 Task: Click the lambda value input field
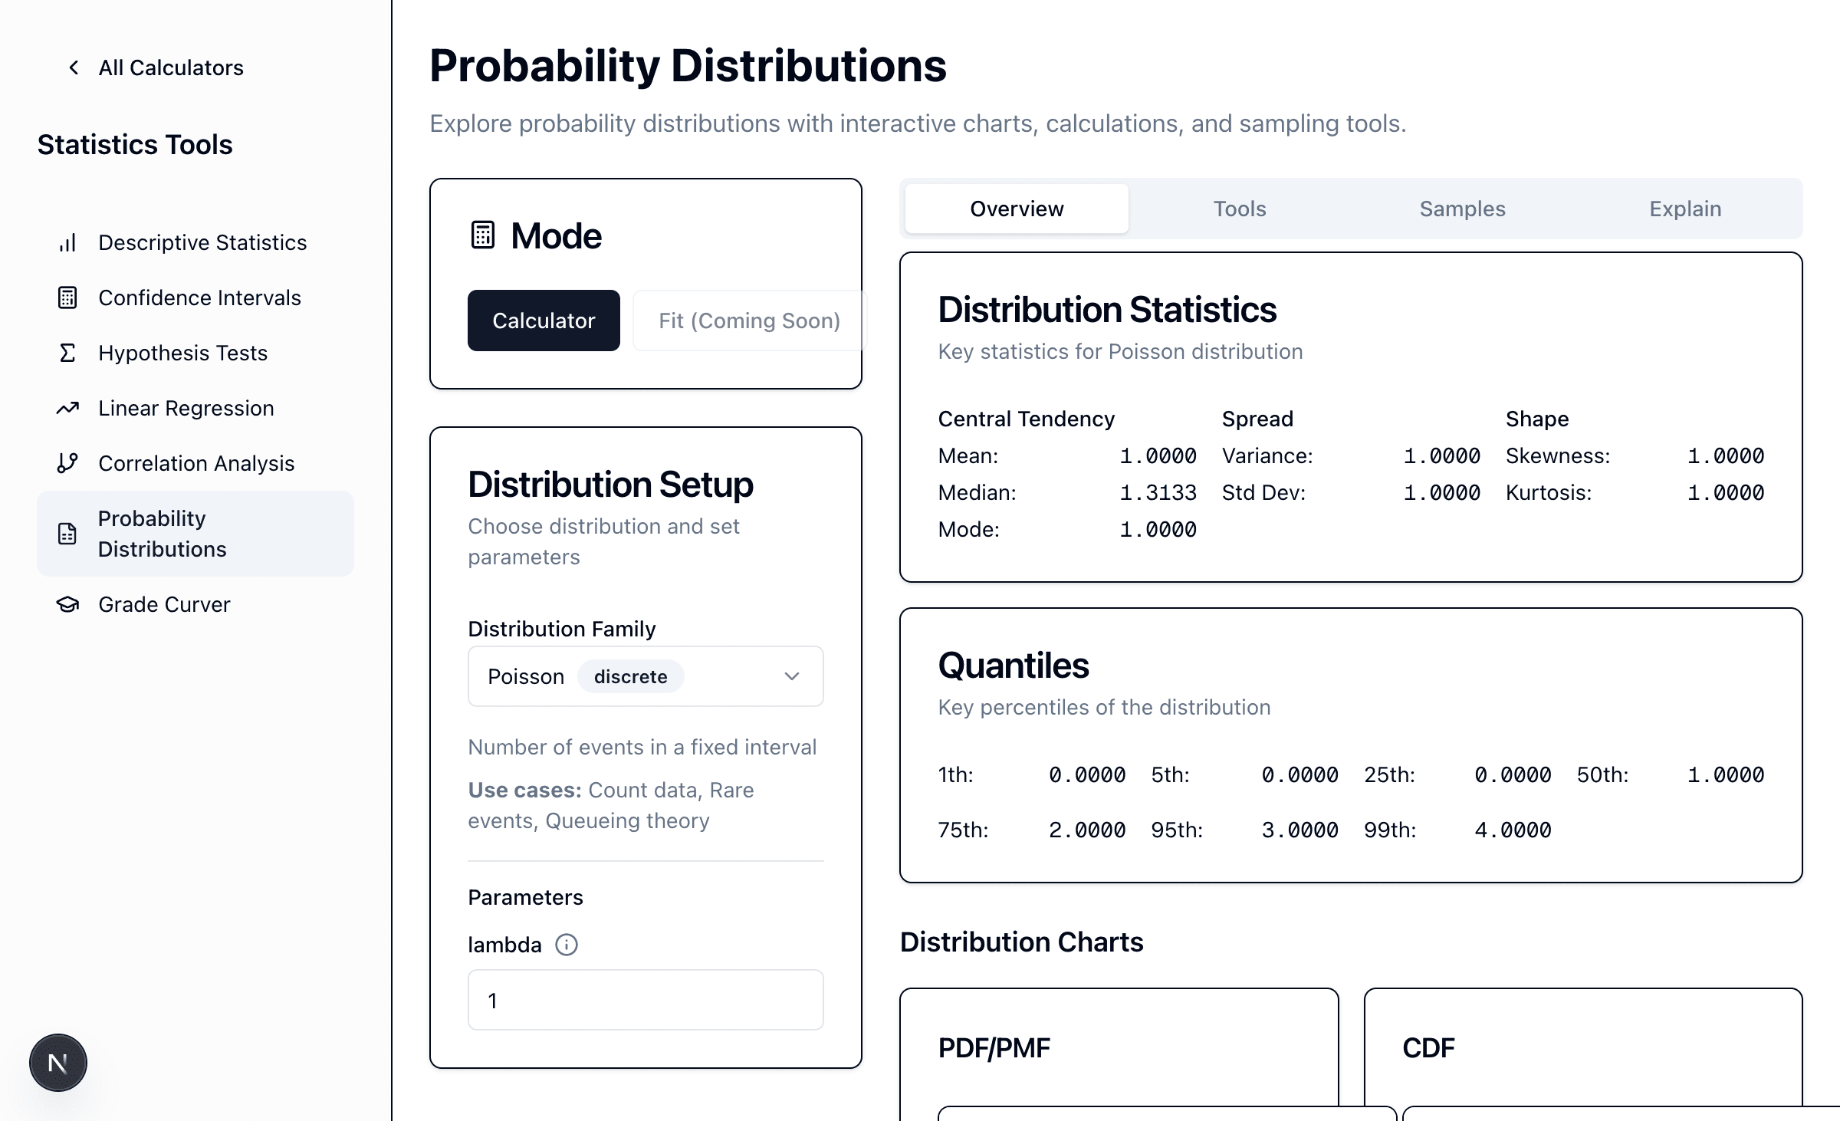pos(645,1000)
